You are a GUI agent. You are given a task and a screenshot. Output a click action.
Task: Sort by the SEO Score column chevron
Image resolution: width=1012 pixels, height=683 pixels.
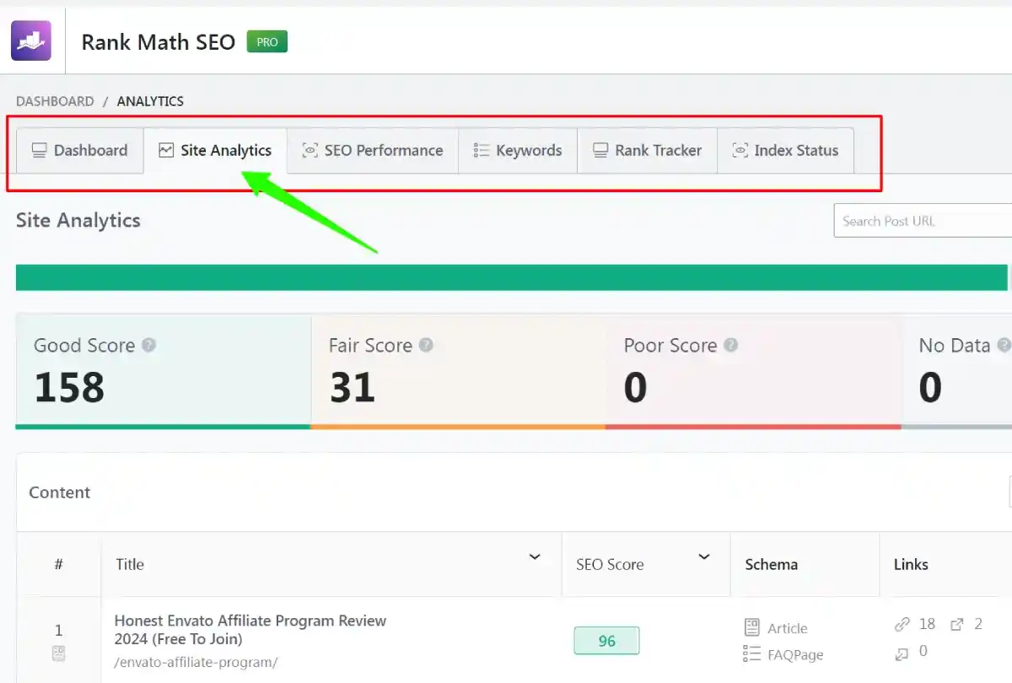click(x=704, y=557)
